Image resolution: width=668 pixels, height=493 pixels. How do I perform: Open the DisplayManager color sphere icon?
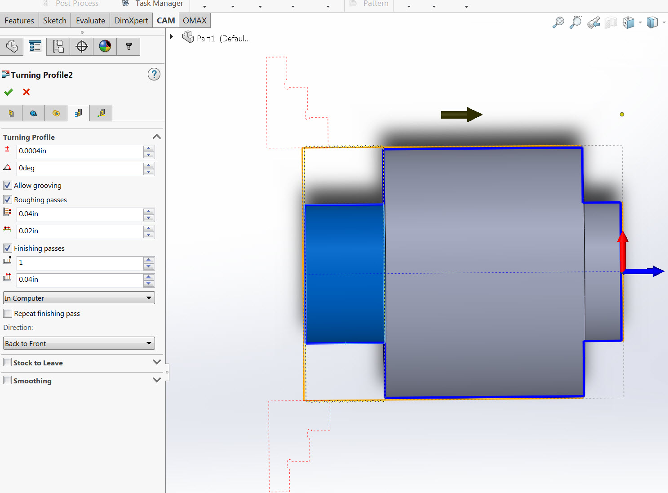pos(105,46)
